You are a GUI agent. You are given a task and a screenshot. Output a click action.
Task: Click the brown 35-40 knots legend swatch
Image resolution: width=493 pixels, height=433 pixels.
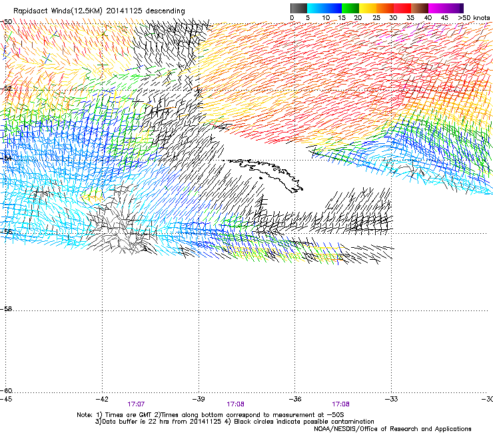coord(420,8)
